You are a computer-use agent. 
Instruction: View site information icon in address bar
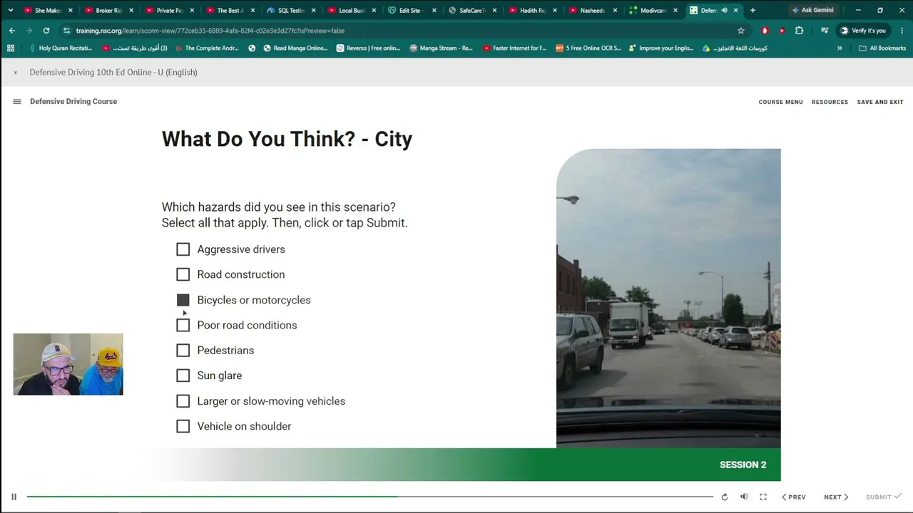click(x=66, y=31)
